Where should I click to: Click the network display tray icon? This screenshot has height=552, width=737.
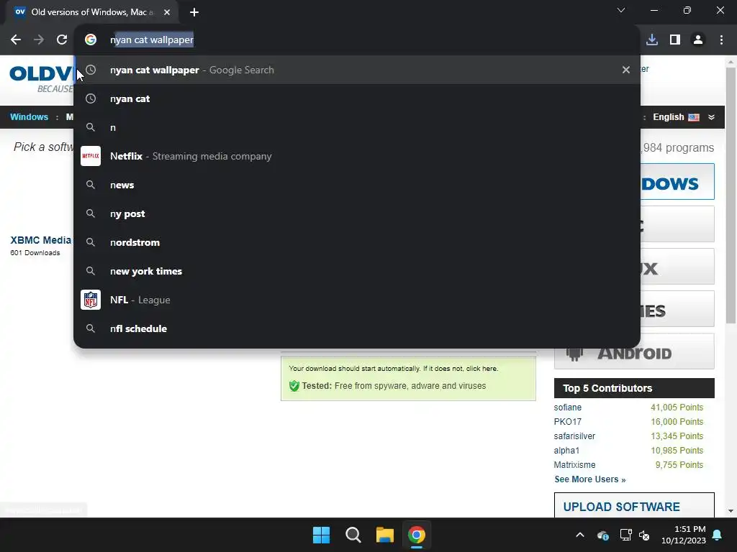click(625, 535)
